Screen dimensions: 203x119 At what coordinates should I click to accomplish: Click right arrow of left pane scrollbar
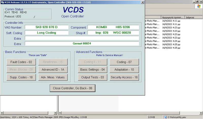pos(55,113)
